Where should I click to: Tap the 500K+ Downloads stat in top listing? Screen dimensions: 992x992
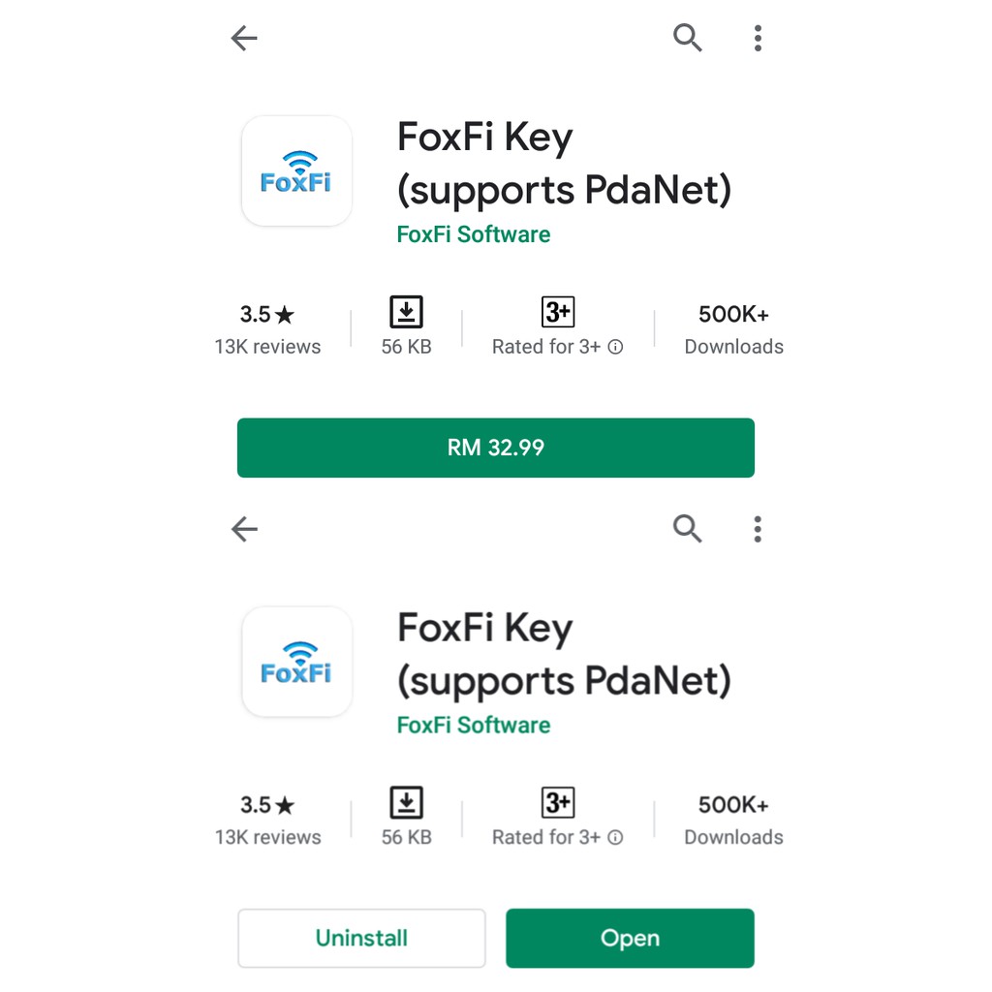tap(733, 329)
